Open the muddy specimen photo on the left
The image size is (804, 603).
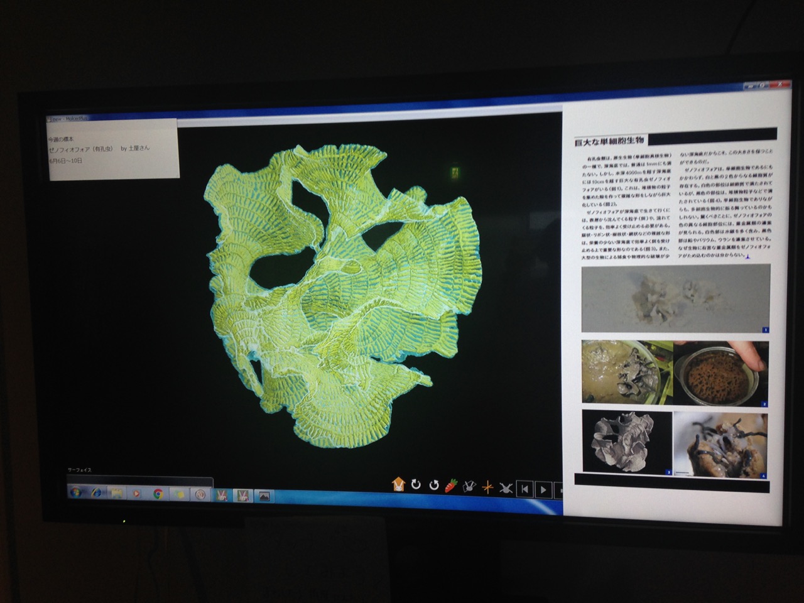[627, 372]
